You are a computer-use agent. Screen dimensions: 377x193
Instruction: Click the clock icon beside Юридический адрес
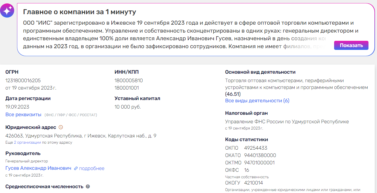[x=61, y=127]
